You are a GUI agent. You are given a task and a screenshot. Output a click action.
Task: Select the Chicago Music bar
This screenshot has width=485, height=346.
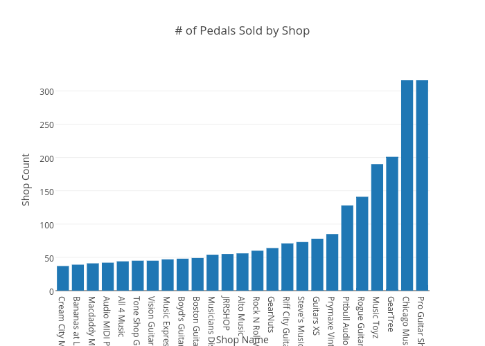[407, 185]
